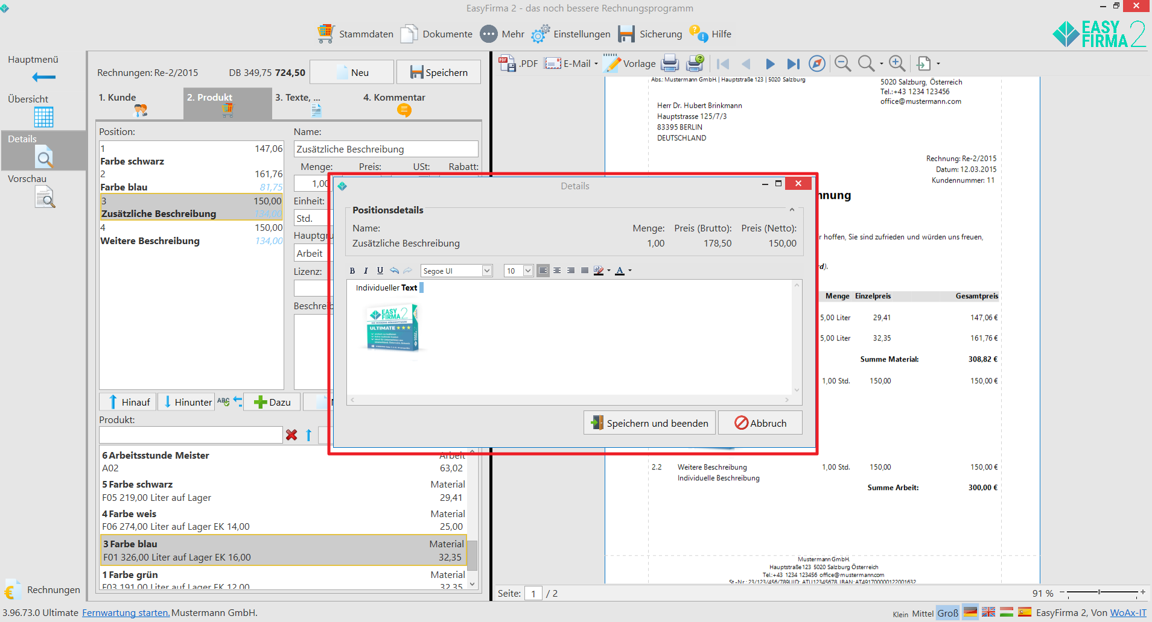
Task: Click the compass navigation icon
Action: [x=816, y=63]
